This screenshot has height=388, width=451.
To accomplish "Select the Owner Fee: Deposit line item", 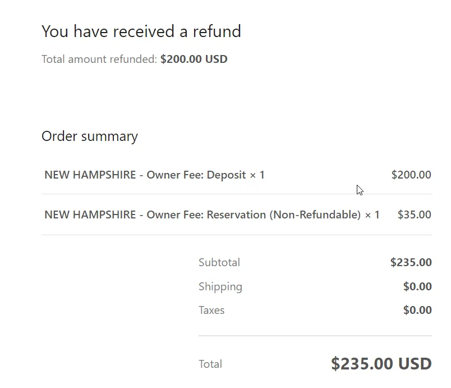I will pos(154,175).
